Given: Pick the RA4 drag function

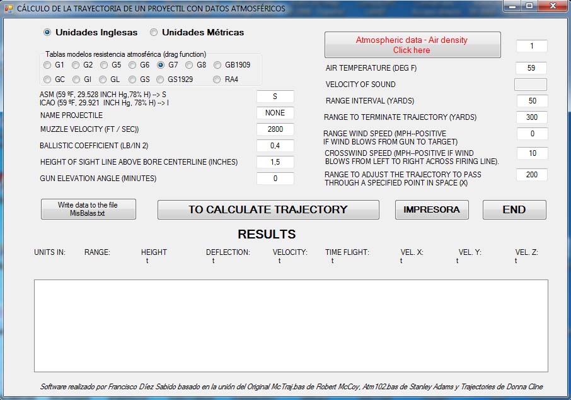Looking at the screenshot, I should click(218, 79).
